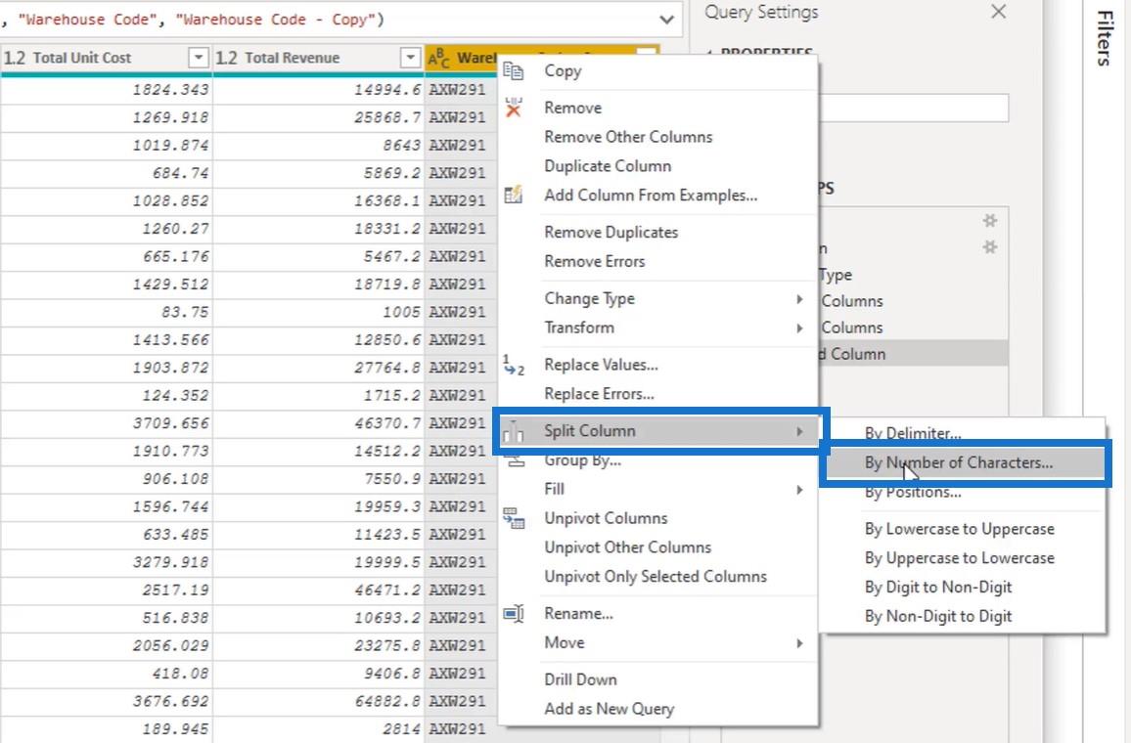Open the Filters pane
The height and width of the screenshot is (743, 1131).
[x=1104, y=37]
